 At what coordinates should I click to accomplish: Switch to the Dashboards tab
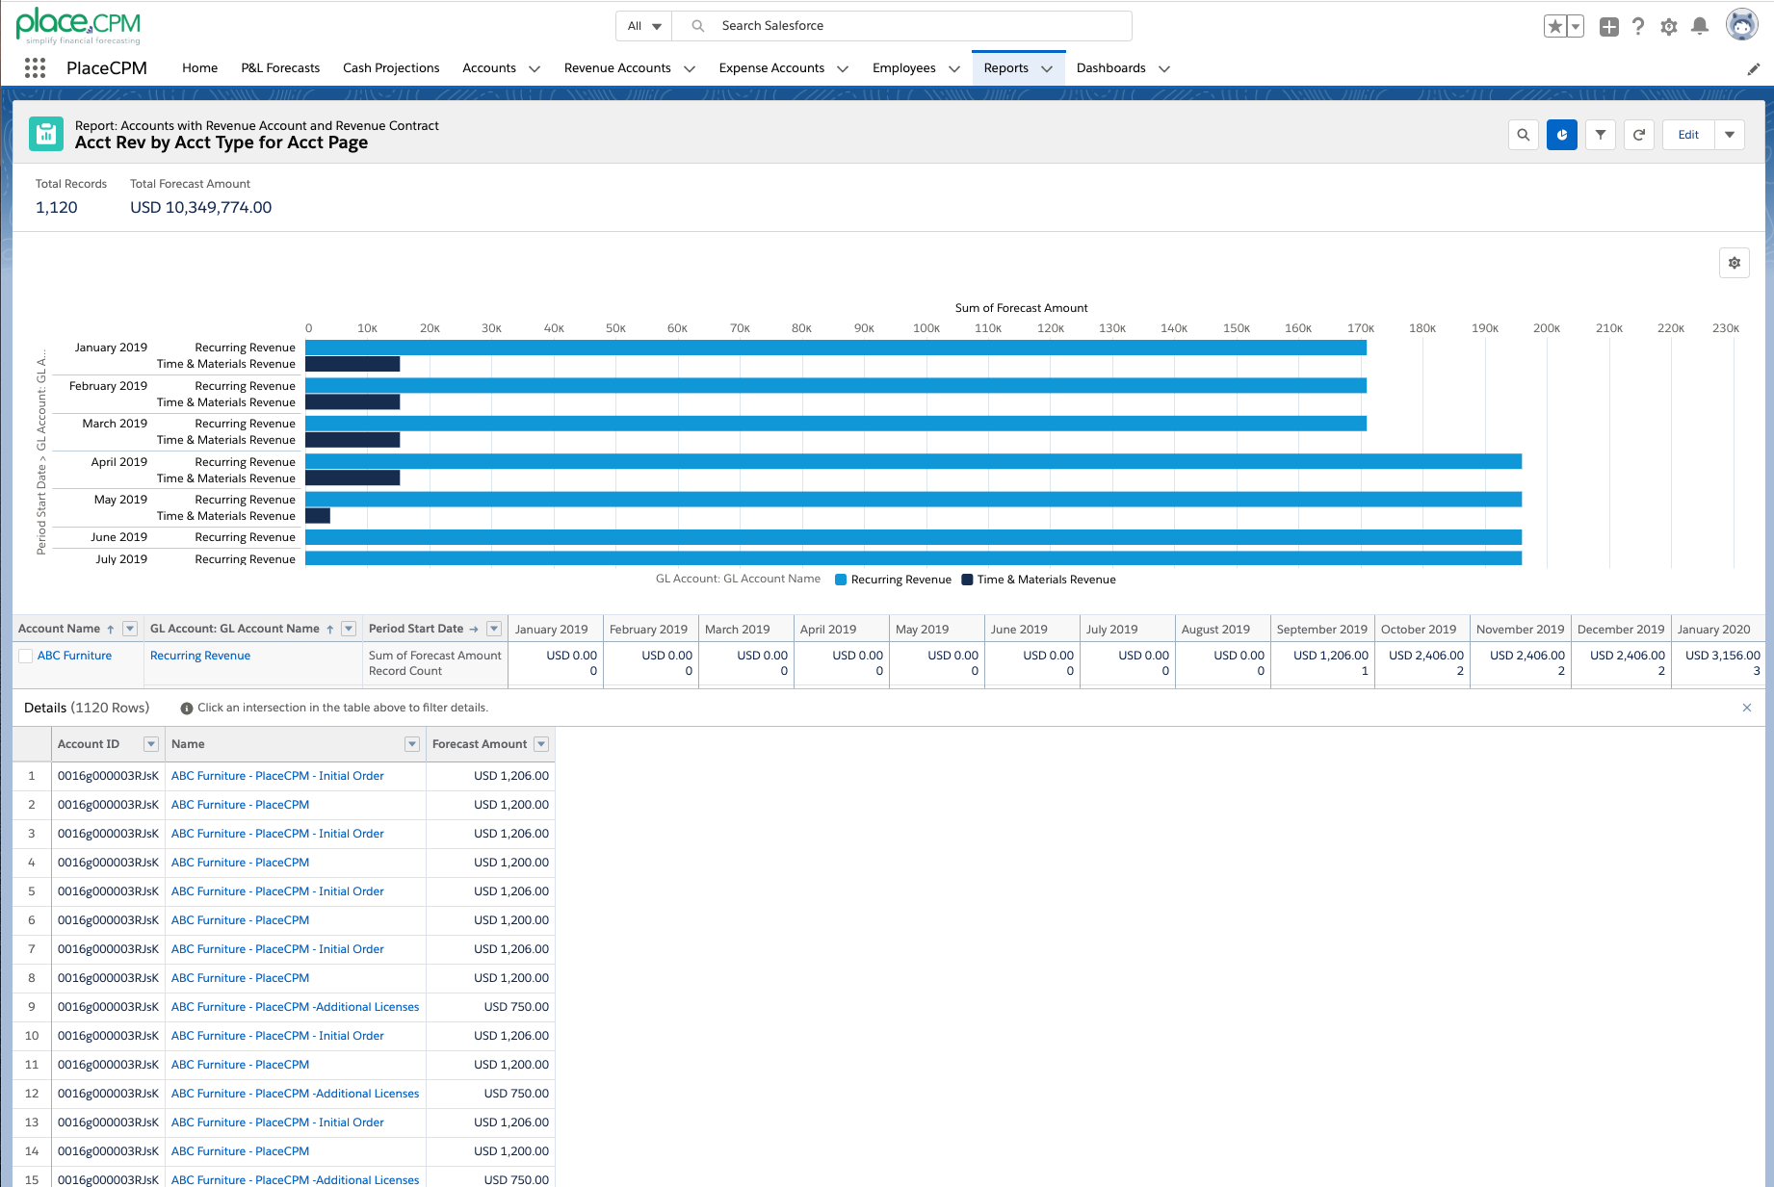click(1110, 68)
